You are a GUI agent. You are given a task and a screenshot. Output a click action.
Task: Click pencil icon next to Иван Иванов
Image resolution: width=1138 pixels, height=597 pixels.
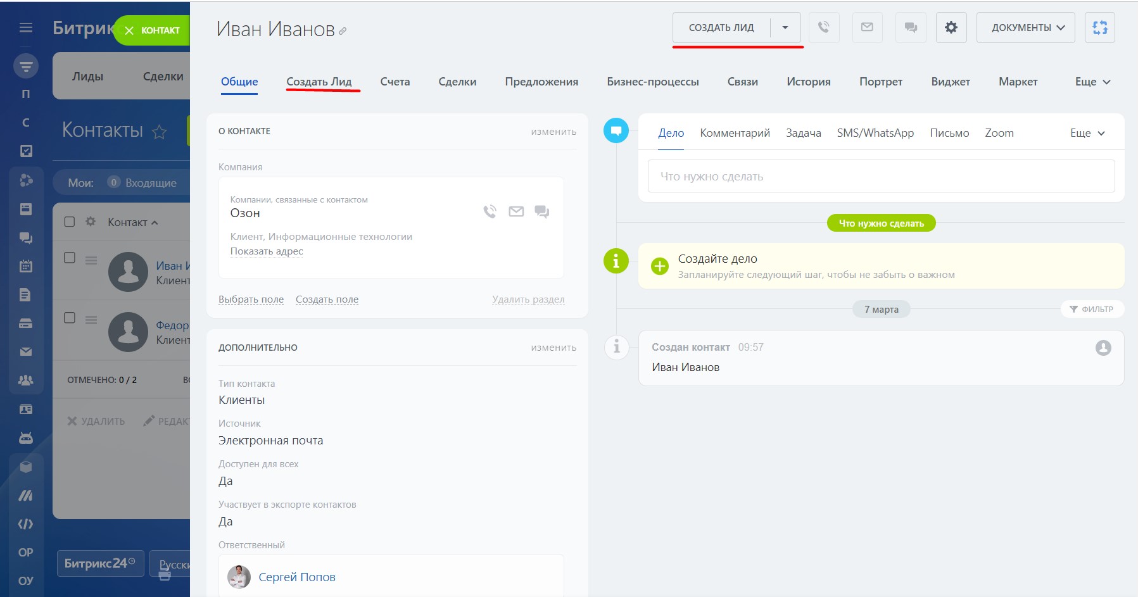coord(343,31)
